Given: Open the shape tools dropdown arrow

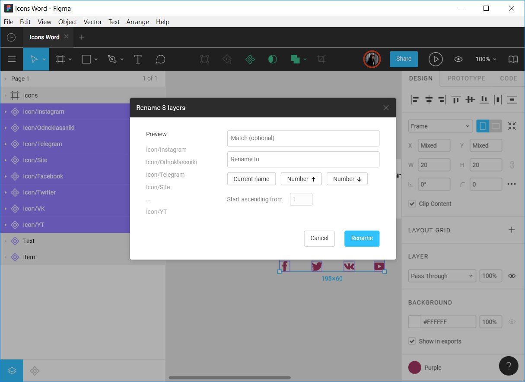Looking at the screenshot, I should tap(96, 59).
